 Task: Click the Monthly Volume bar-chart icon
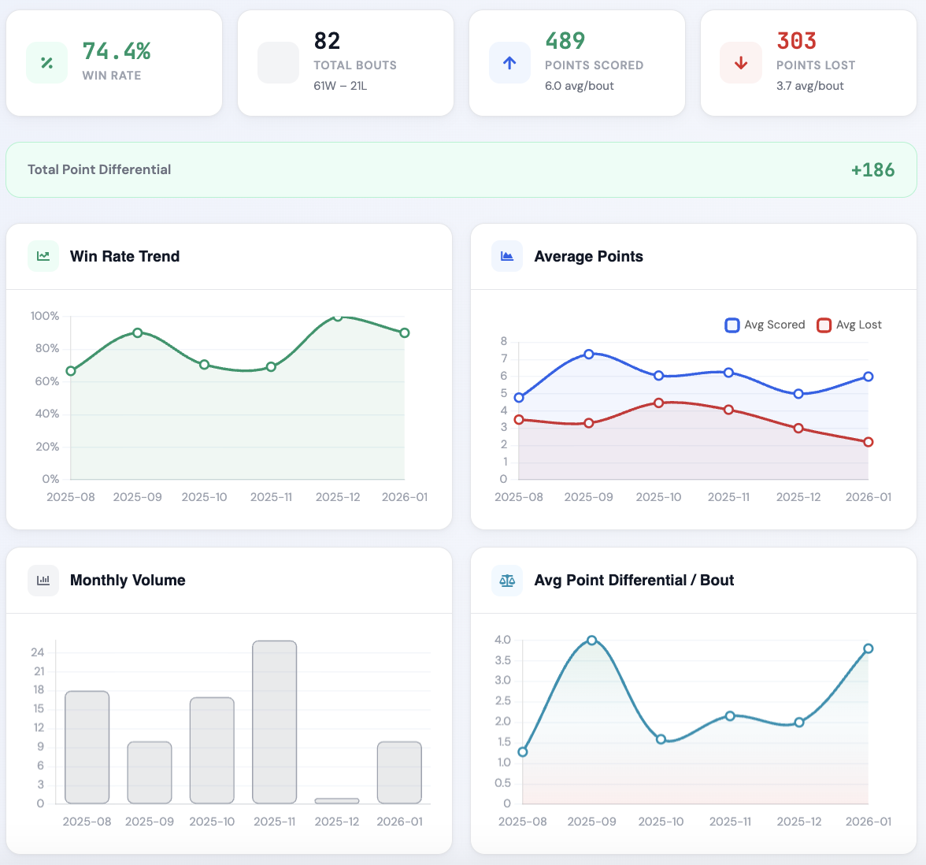pyautogui.click(x=43, y=581)
